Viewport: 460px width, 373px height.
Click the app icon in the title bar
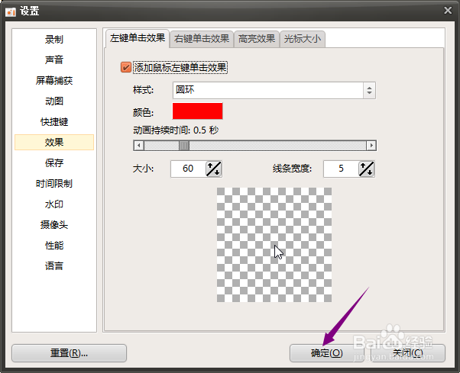[11, 11]
